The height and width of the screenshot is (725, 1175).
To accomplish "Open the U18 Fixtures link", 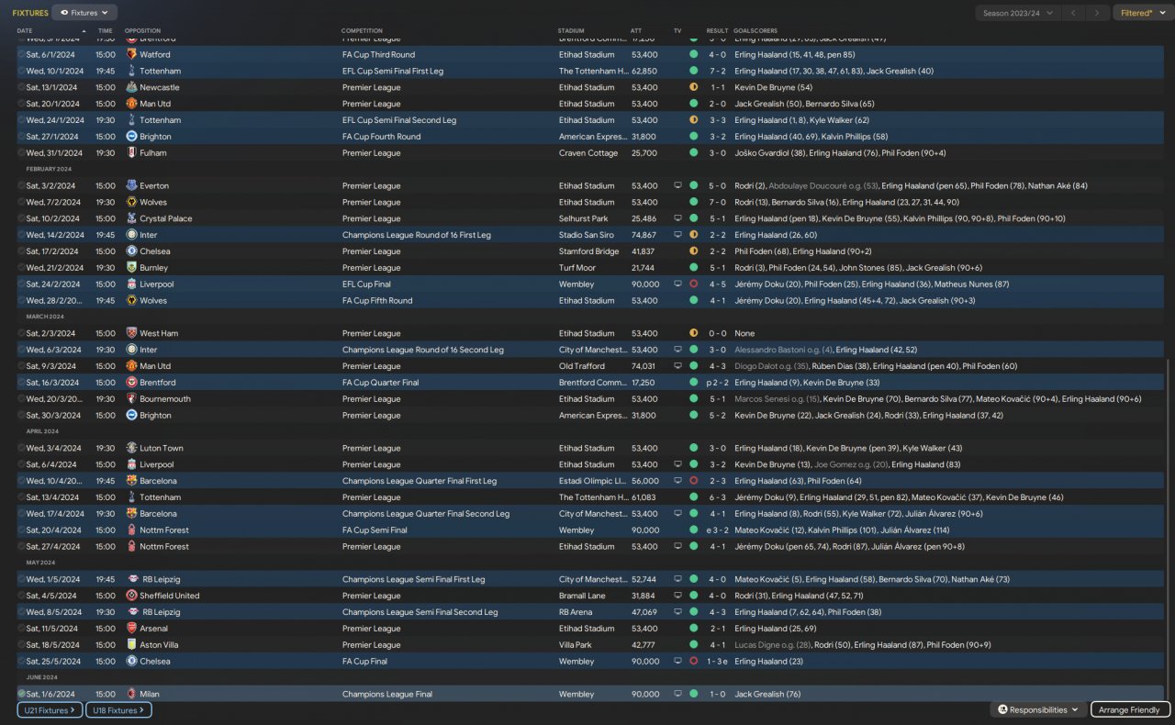I will tap(118, 709).
